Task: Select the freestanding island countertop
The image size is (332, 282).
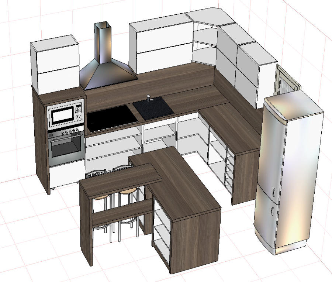Action: point(175,183)
